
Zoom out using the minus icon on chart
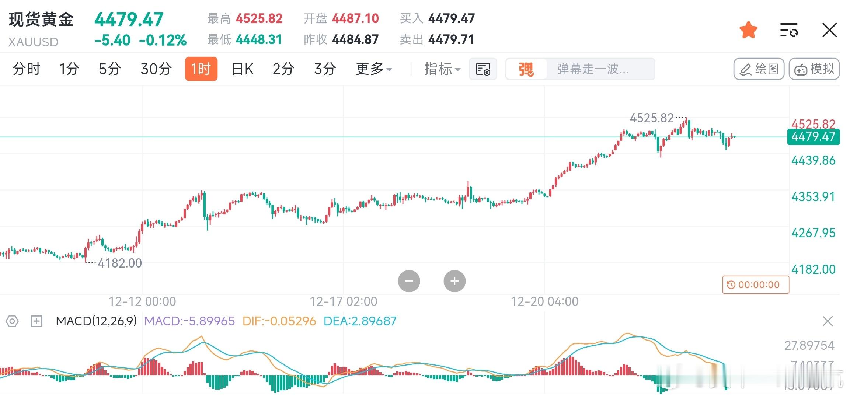pos(409,281)
